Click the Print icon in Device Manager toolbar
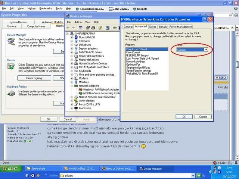239x179 pixels. coord(93,28)
